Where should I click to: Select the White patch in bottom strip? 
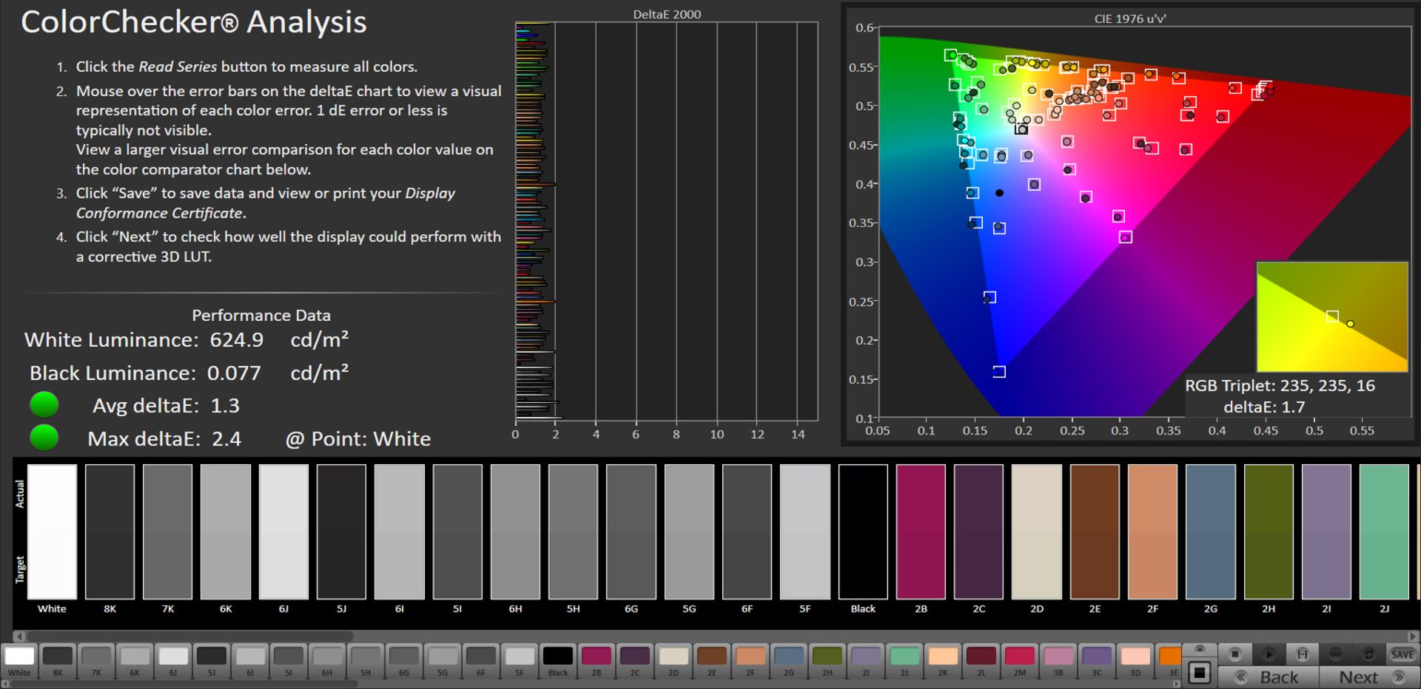19,661
